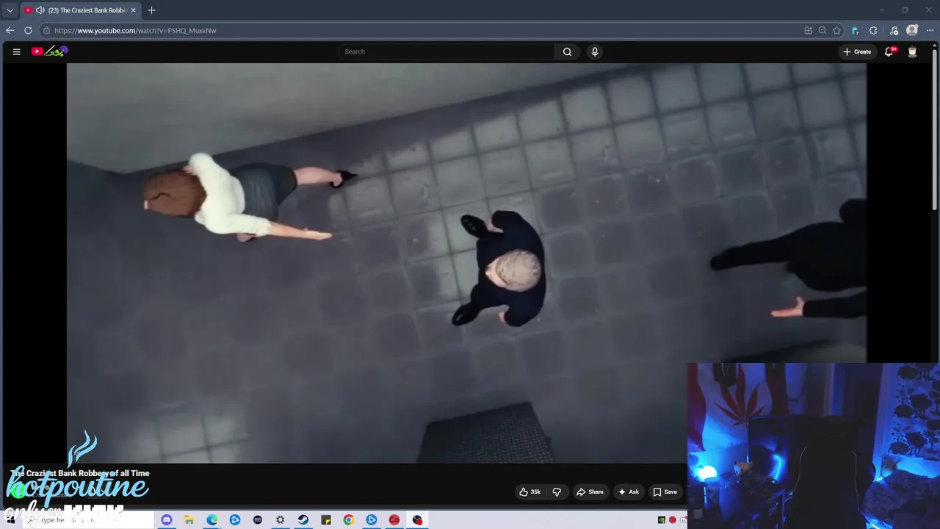Go back in the browser
The width and height of the screenshot is (940, 529).
point(10,30)
